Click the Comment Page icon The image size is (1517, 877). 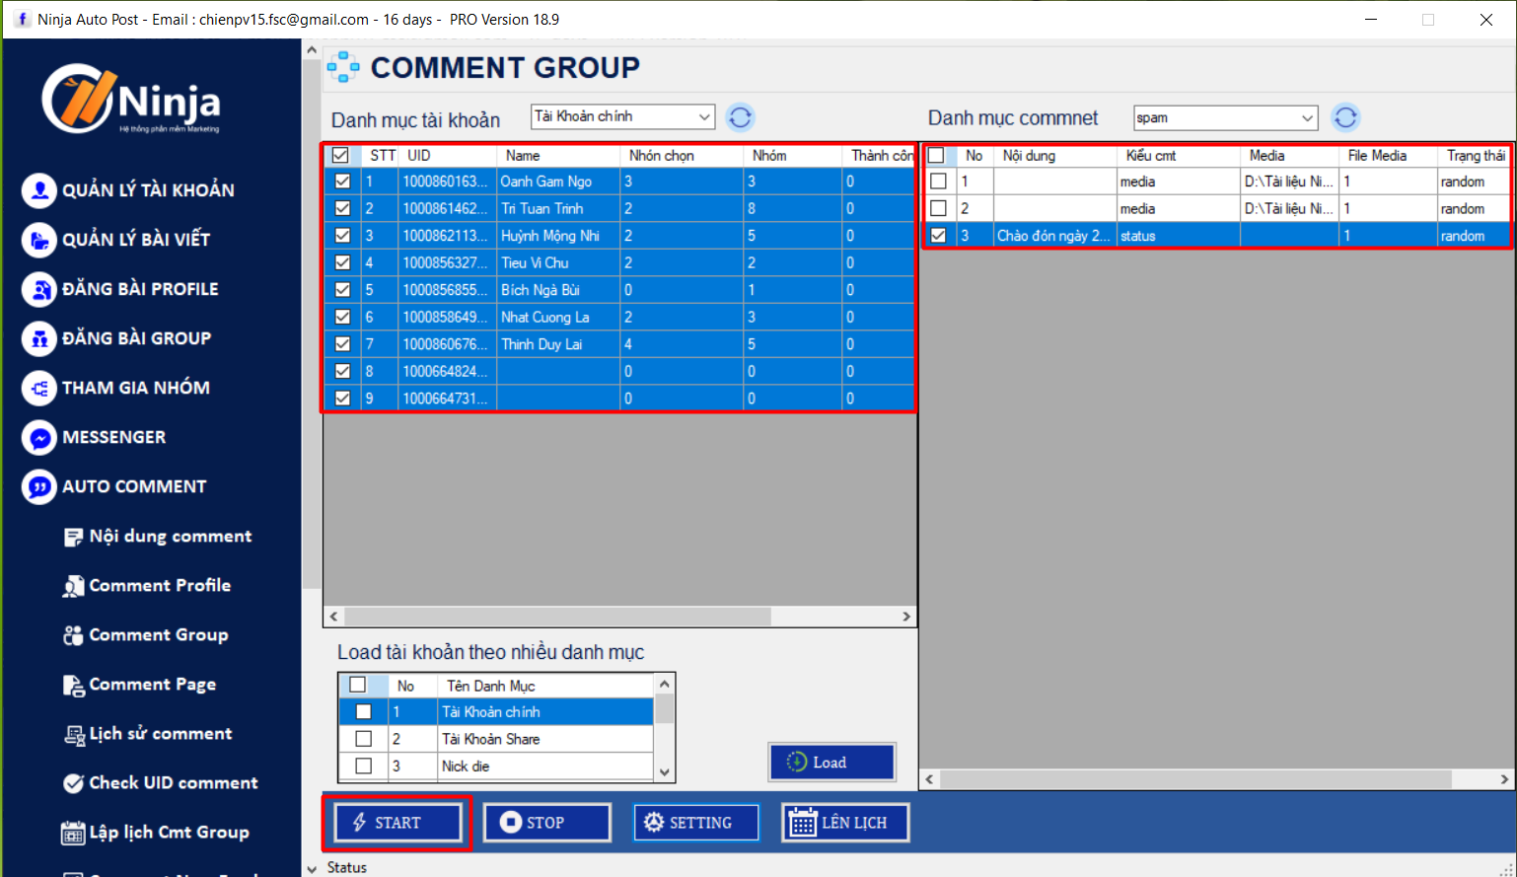[x=74, y=685]
